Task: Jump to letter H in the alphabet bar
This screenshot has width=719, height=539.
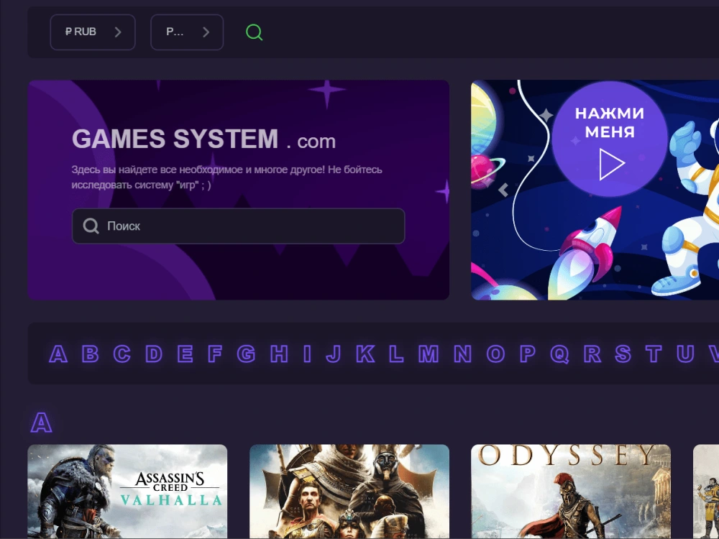Action: (279, 354)
